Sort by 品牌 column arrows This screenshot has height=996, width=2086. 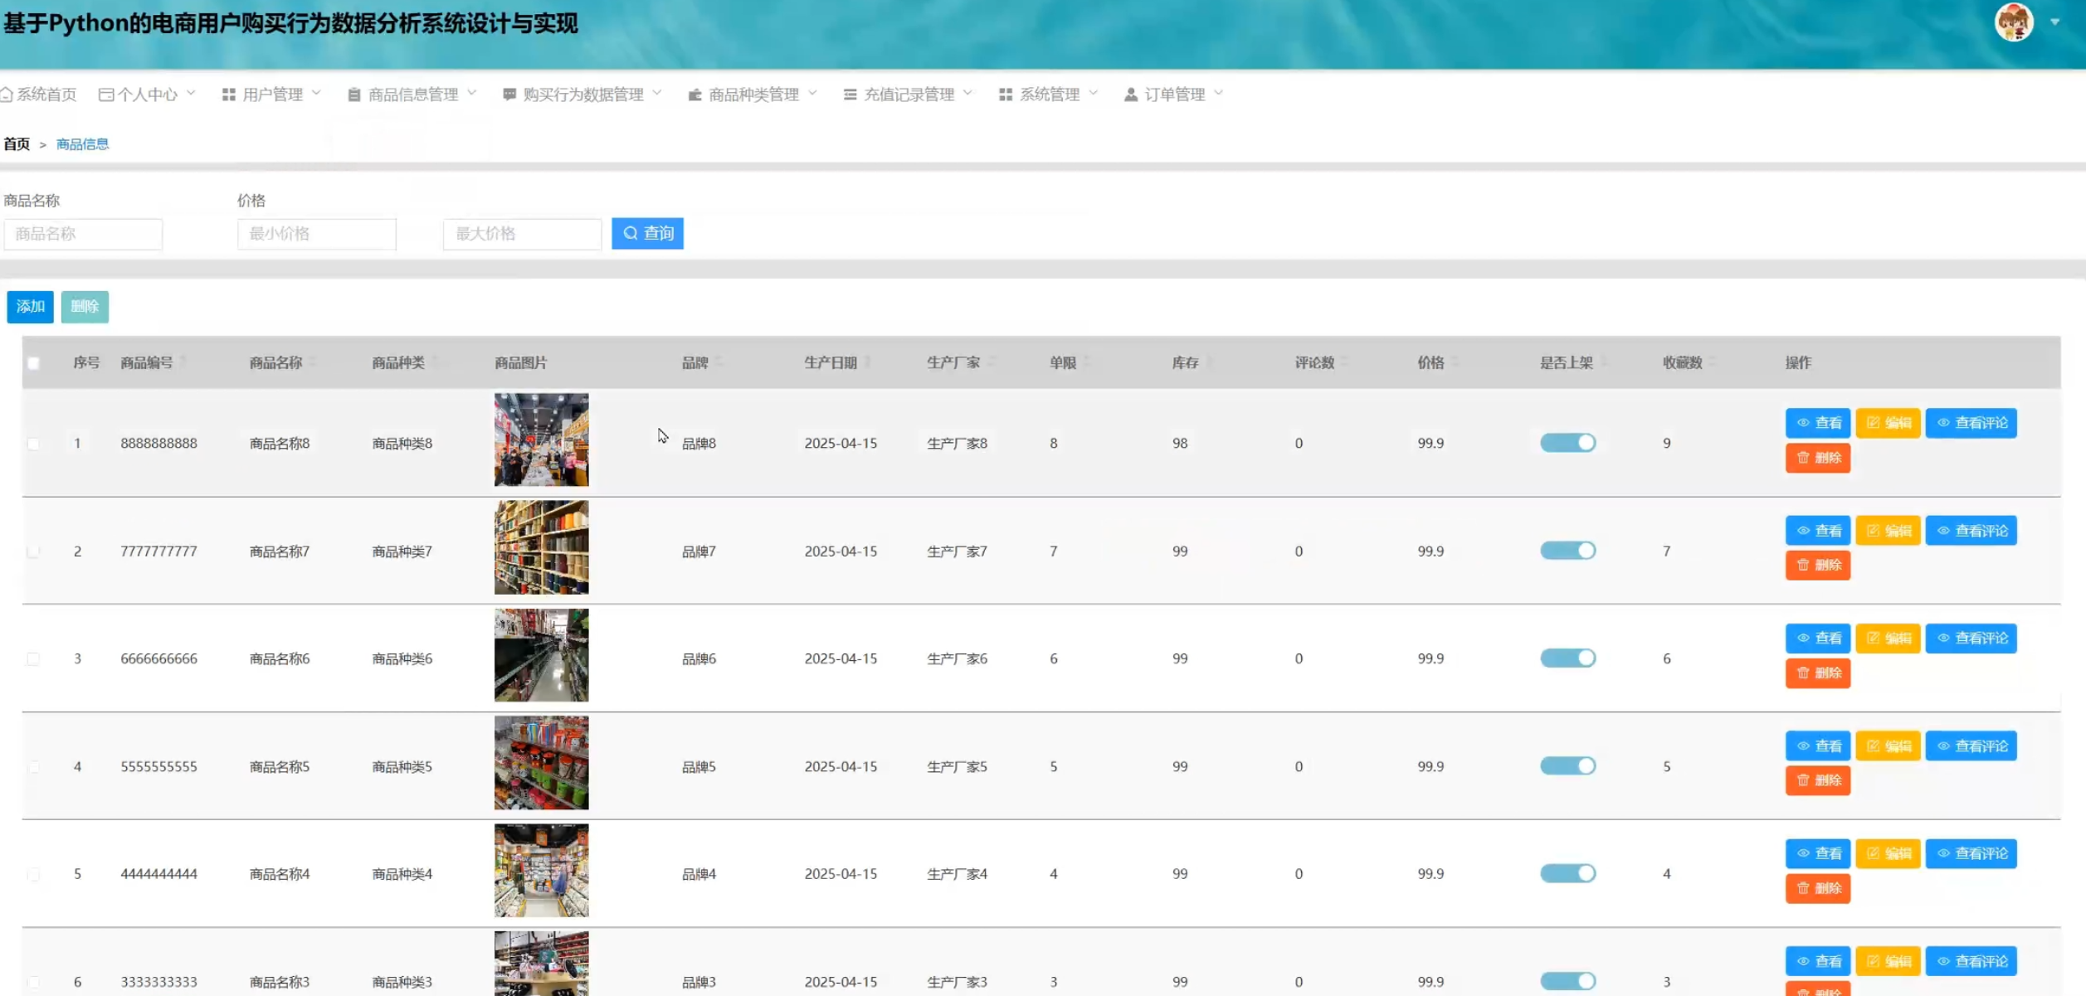[719, 362]
